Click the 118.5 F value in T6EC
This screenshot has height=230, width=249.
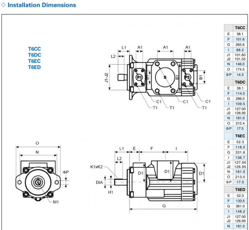[x=240, y=147]
